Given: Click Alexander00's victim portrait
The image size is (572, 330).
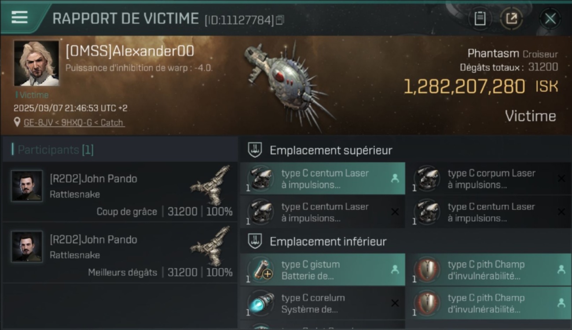Looking at the screenshot, I should click(x=36, y=63).
